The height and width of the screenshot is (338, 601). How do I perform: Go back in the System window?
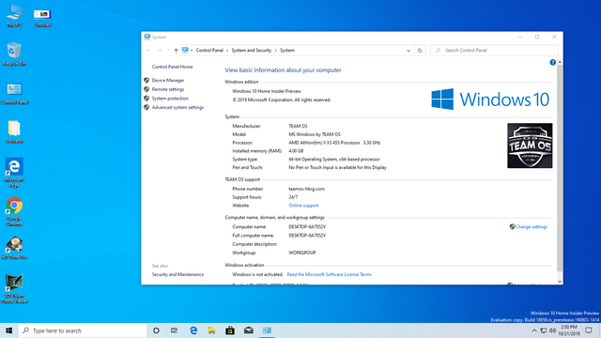point(148,50)
